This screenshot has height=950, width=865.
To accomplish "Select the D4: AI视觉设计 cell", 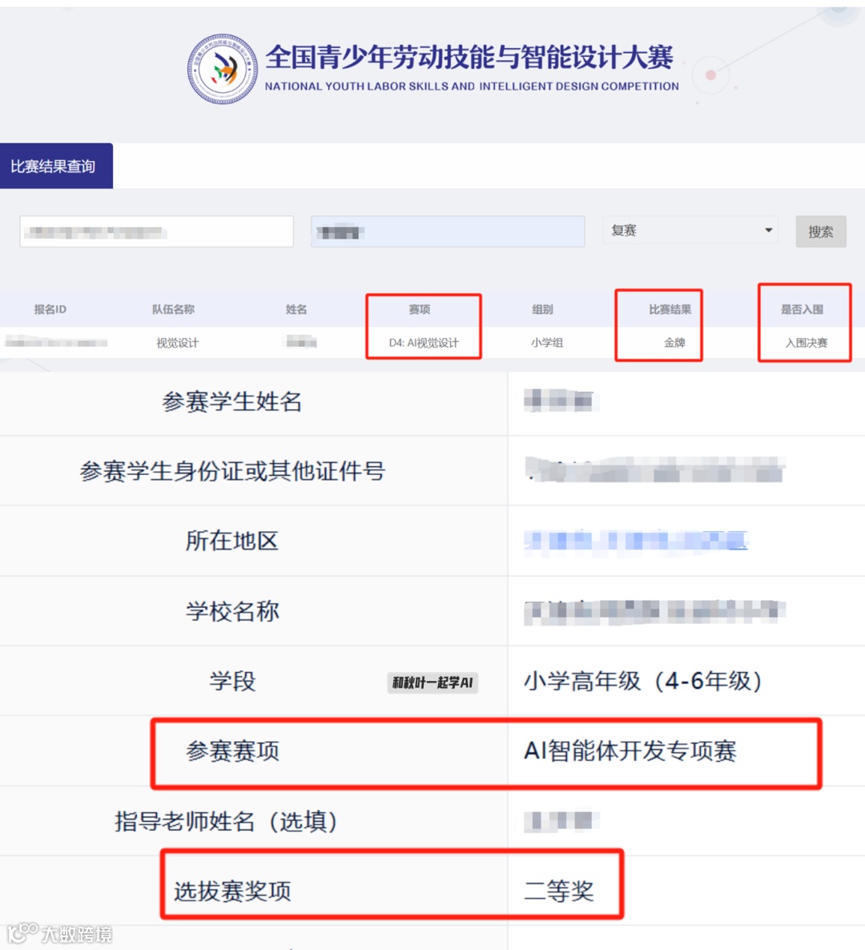I will point(424,343).
